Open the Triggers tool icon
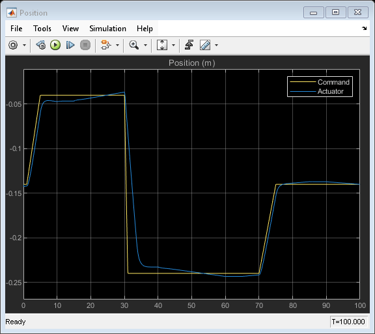The width and height of the screenshot is (375, 334). click(189, 45)
